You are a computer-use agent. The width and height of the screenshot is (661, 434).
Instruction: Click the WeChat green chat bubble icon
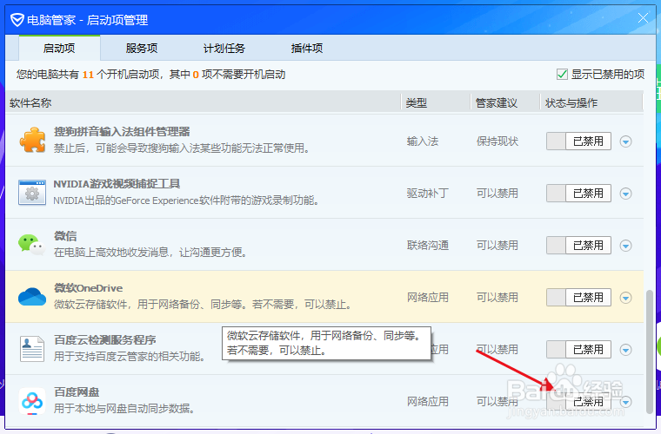tap(31, 244)
